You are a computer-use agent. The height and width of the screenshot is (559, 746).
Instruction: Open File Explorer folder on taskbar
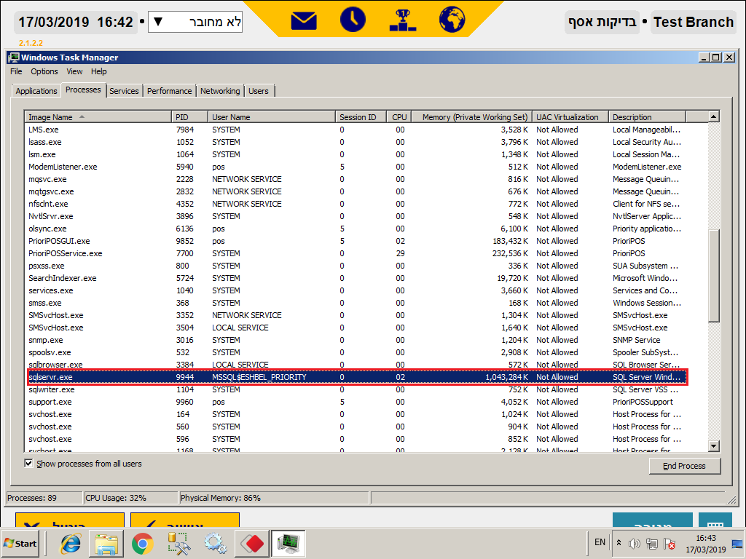coord(106,543)
